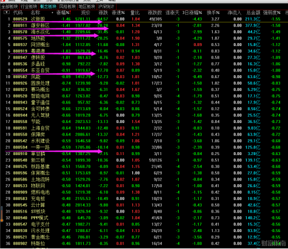Select the 保障房 sector name
The width and height of the screenshot is (288, 249).
click(38, 134)
